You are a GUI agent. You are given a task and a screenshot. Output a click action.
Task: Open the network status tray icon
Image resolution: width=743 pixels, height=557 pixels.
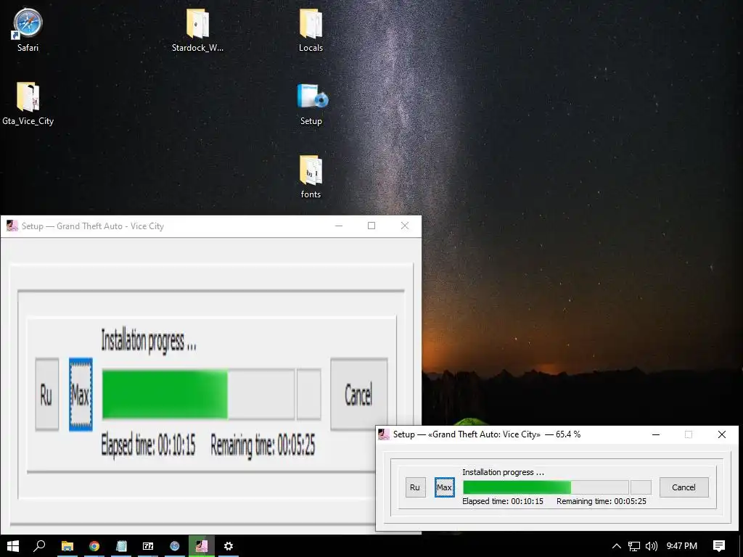click(x=634, y=546)
